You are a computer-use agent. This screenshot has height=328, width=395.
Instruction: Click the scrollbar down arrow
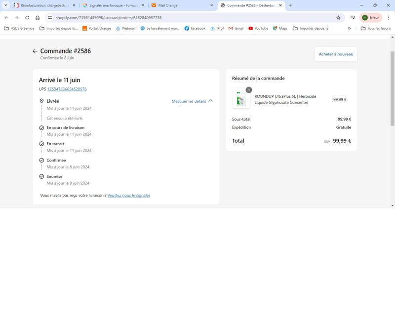(392, 205)
